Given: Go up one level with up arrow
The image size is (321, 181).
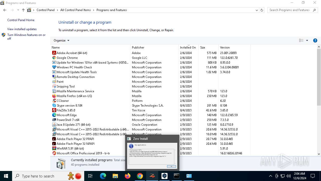Looking at the screenshot, I should coord(23,10).
